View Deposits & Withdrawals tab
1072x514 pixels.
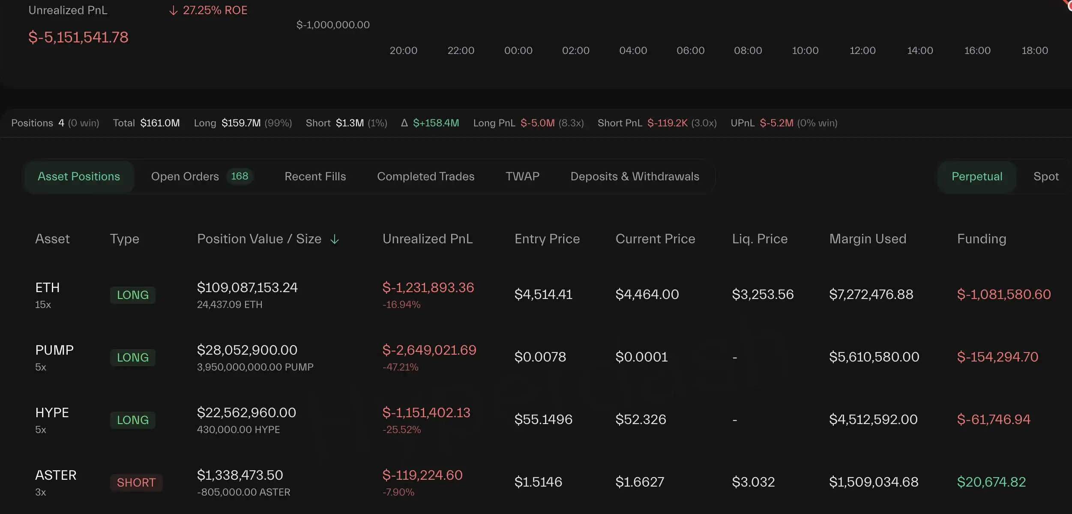click(x=635, y=177)
